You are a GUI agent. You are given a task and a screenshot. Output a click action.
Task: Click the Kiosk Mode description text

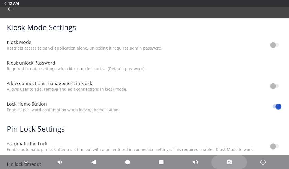[85, 48]
